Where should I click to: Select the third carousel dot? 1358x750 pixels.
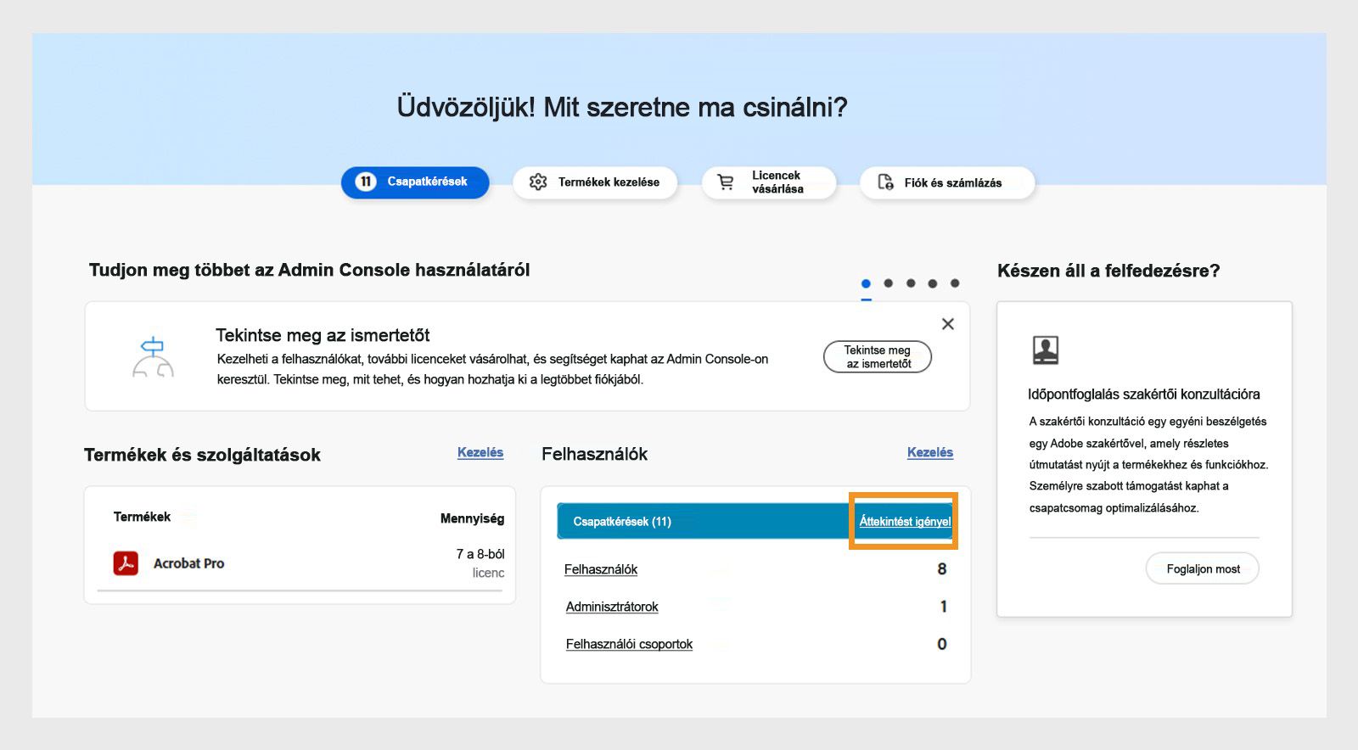tap(911, 283)
